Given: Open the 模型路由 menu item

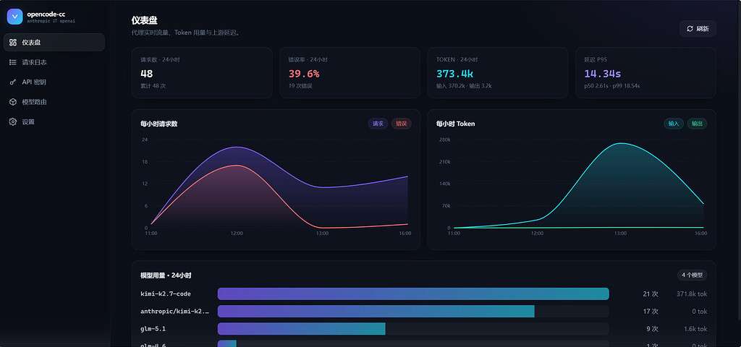Looking at the screenshot, I should click(54, 102).
